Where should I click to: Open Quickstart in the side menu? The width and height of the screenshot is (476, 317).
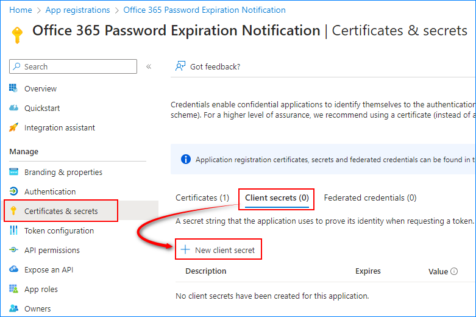coord(42,108)
